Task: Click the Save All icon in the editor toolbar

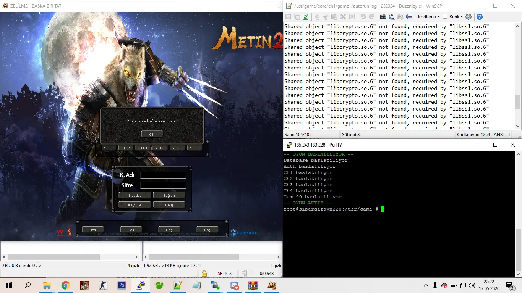Action: 297,17
